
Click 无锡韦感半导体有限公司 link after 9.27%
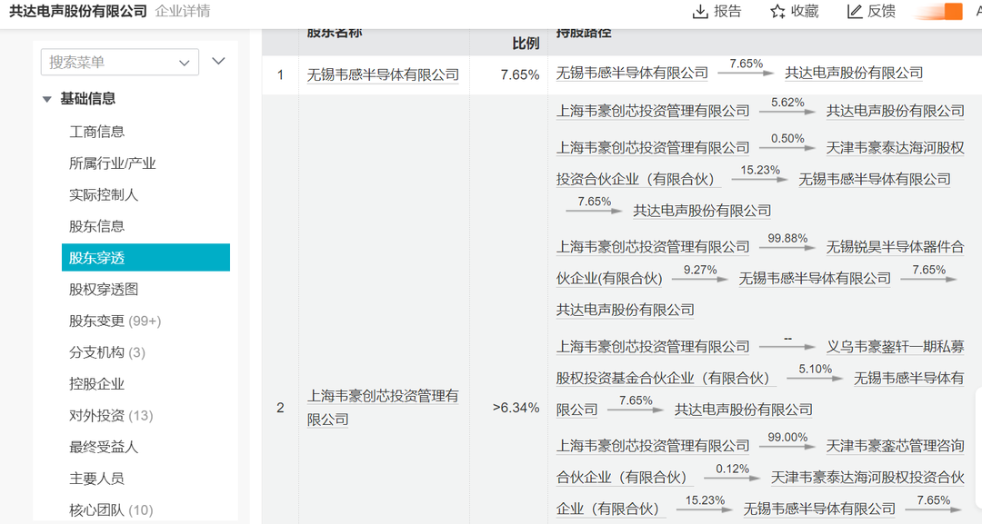[814, 278]
